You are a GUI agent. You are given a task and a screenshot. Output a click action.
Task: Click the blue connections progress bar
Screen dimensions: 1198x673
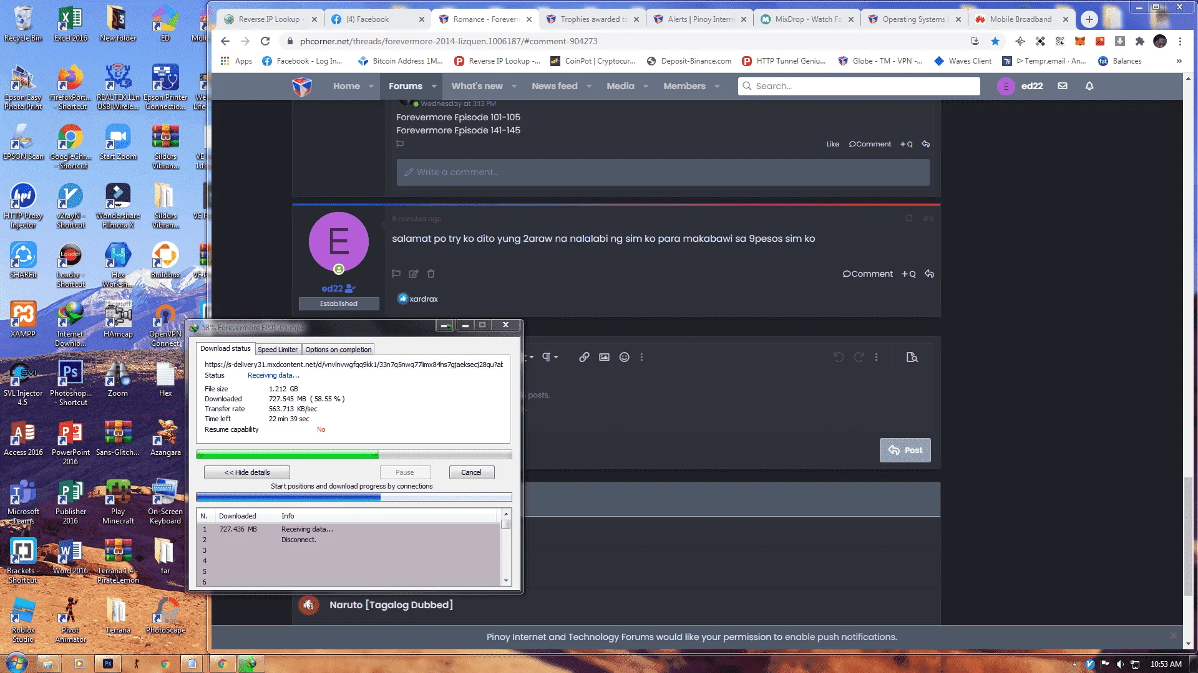[x=354, y=497]
